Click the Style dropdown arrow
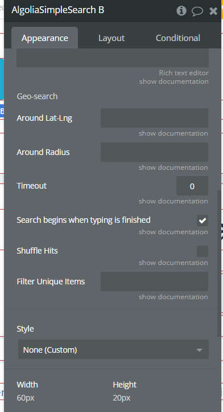This screenshot has height=412, width=223. [x=199, y=350]
